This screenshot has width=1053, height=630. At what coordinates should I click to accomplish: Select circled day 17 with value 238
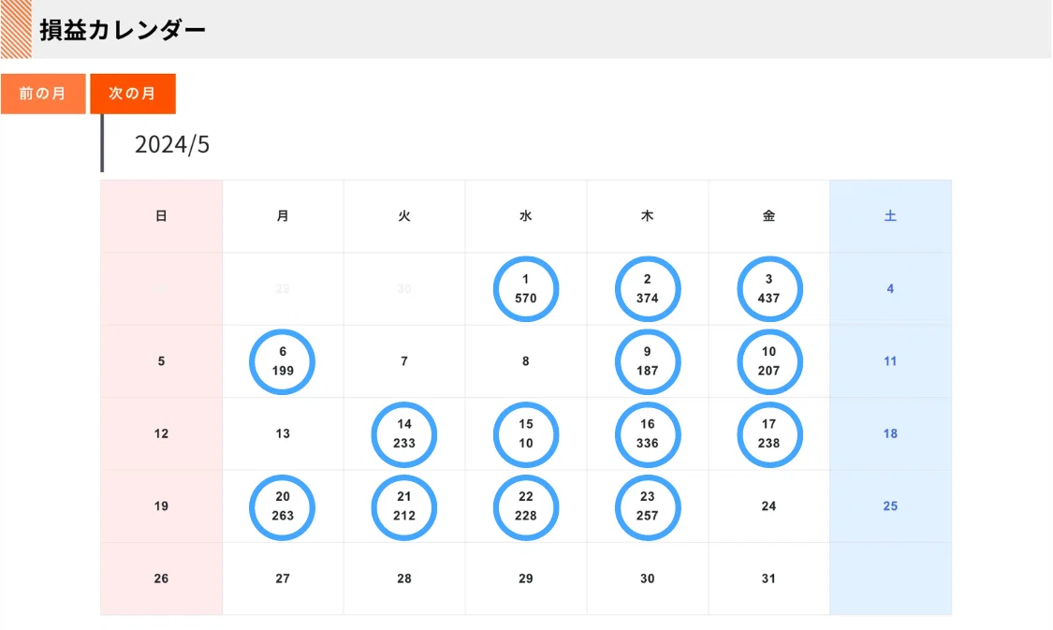point(769,433)
